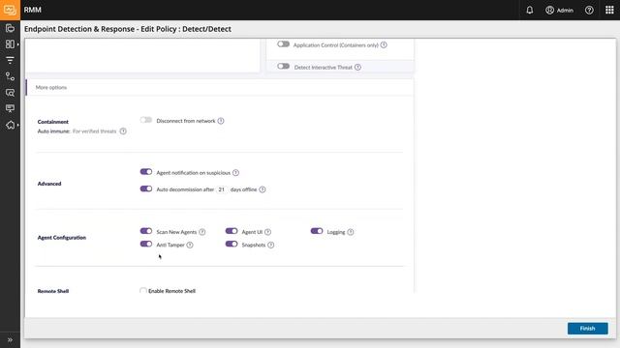Toggle Anti Tamper
Image resolution: width=620 pixels, height=348 pixels.
point(146,244)
